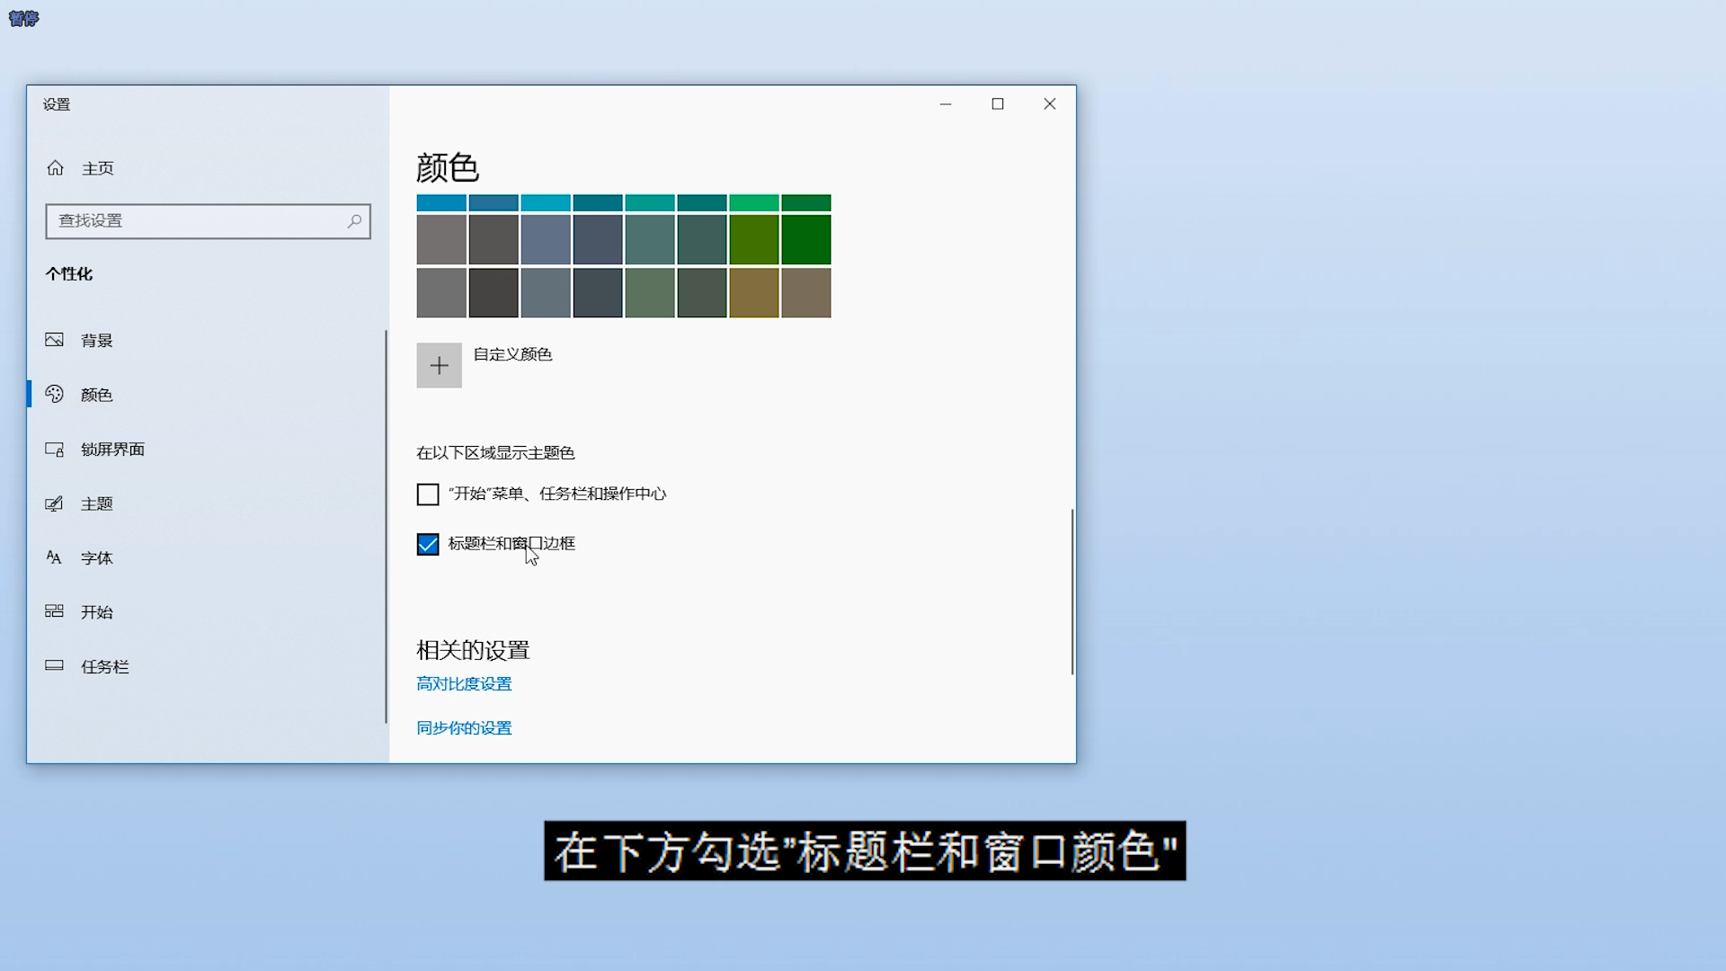
Task: Uncheck 标题栏和窗口边框 checkbox
Action: [428, 544]
